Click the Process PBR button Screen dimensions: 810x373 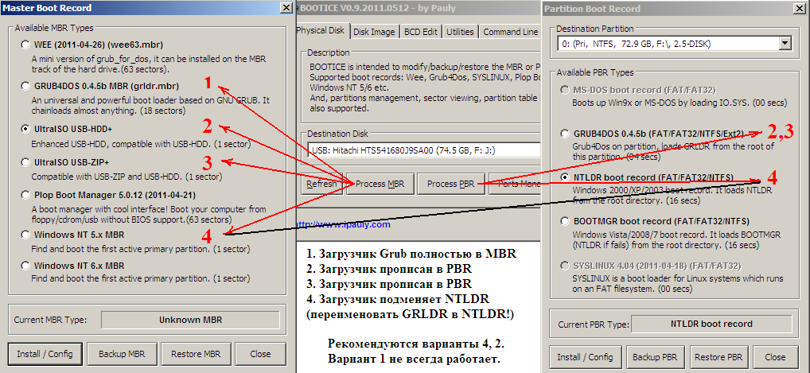point(450,184)
